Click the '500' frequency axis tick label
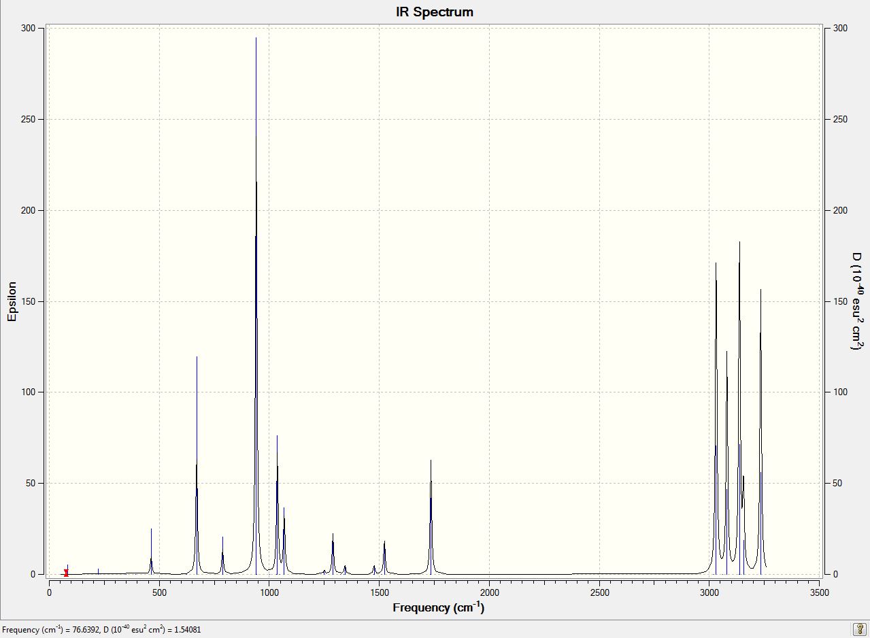 coord(159,593)
